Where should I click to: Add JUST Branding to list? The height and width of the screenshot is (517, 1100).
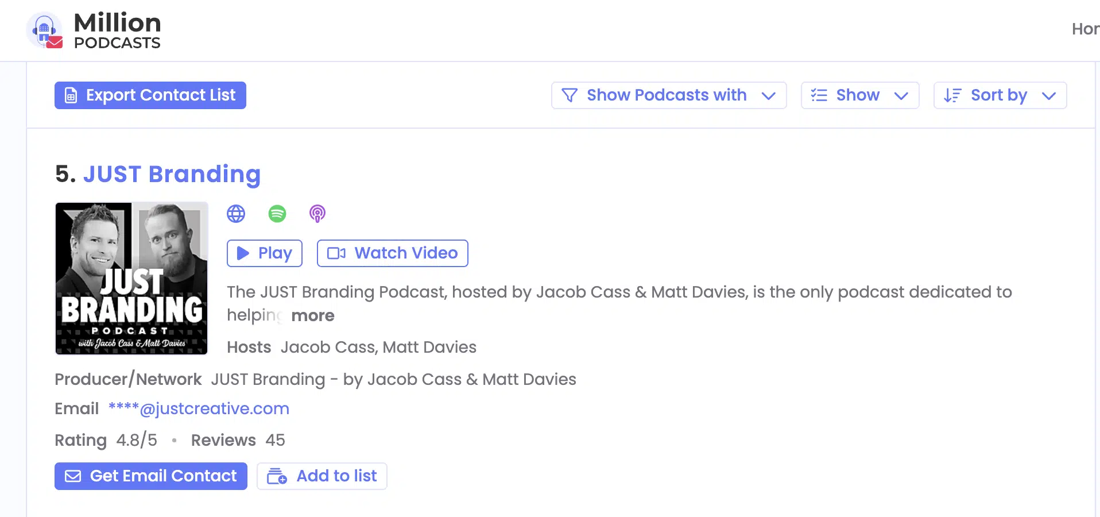click(322, 476)
